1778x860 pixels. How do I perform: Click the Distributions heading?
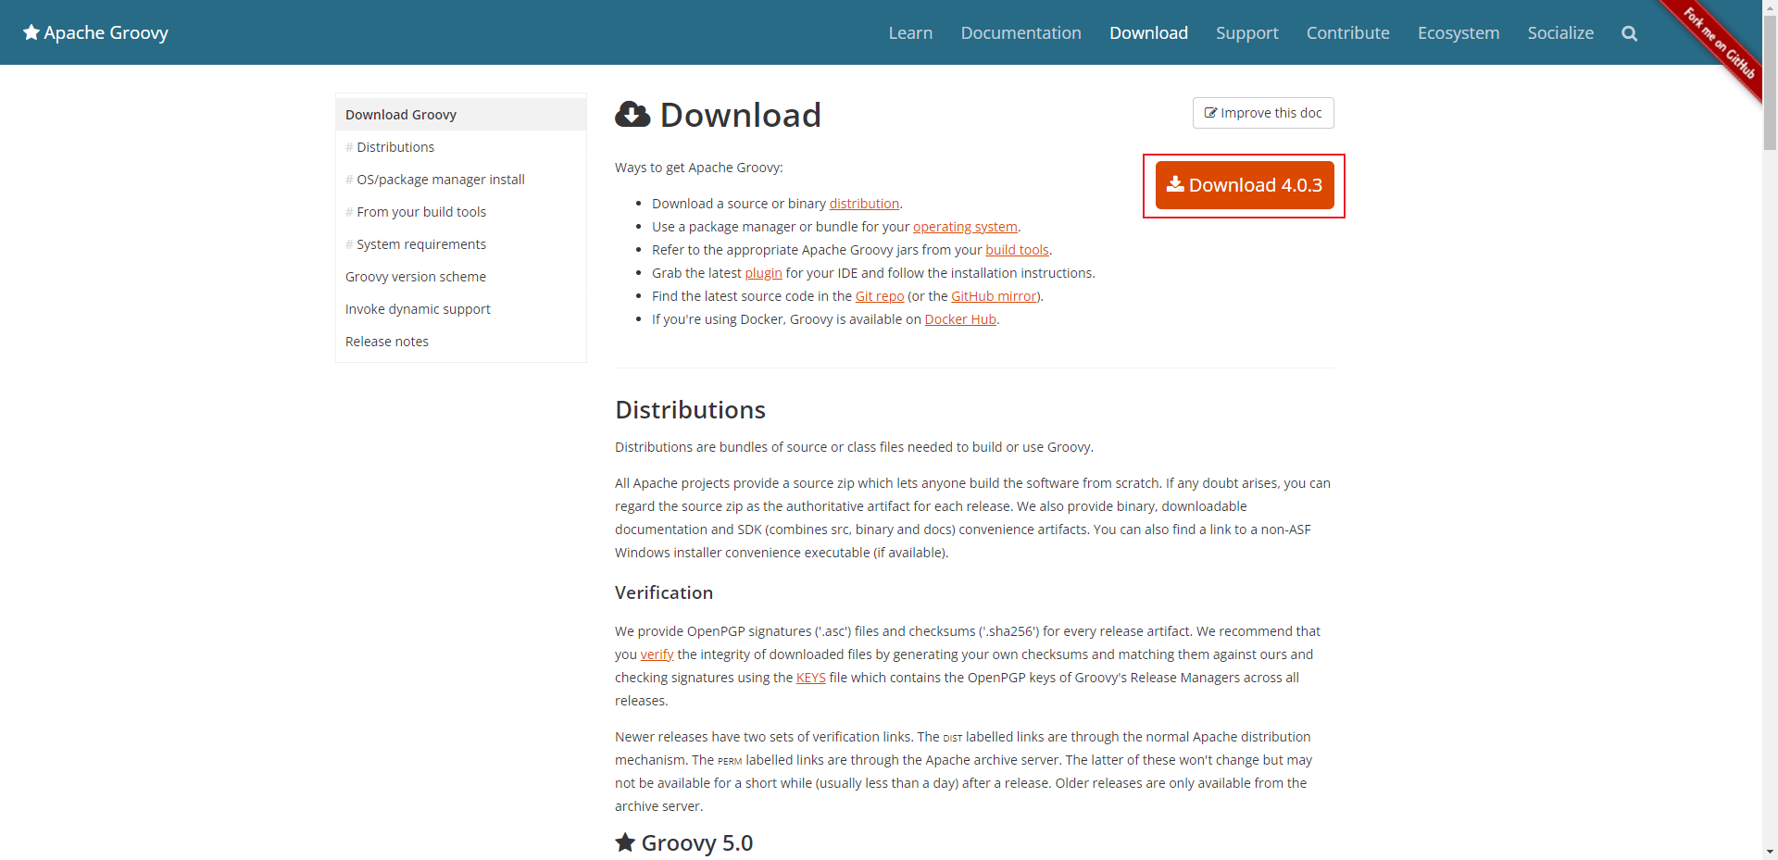[690, 410]
